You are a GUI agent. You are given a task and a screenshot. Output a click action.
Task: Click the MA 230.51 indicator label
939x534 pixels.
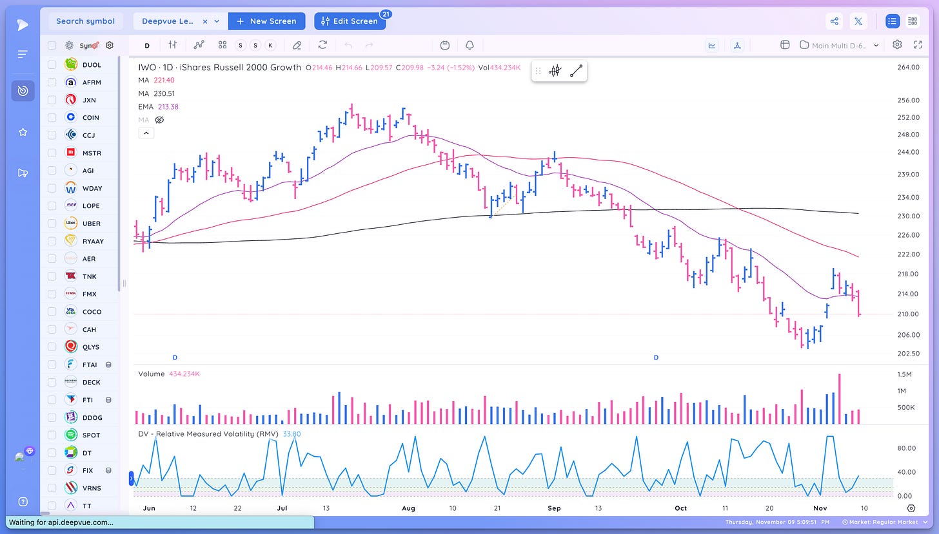(156, 93)
